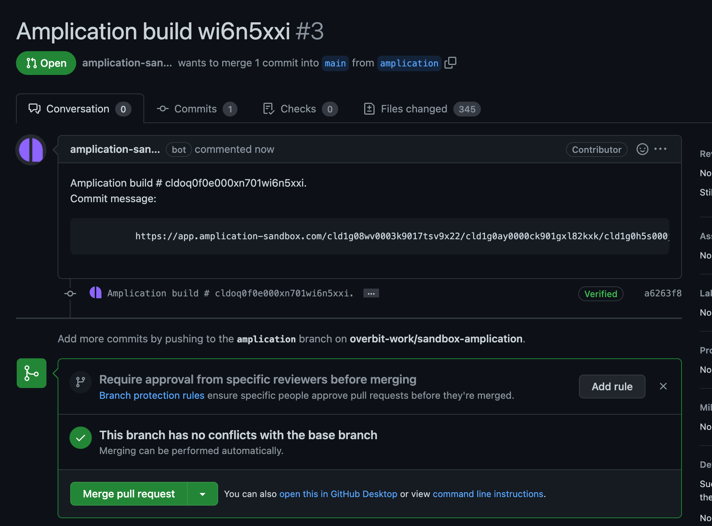Switch to the Files changed tab
712x526 pixels.
pos(414,108)
